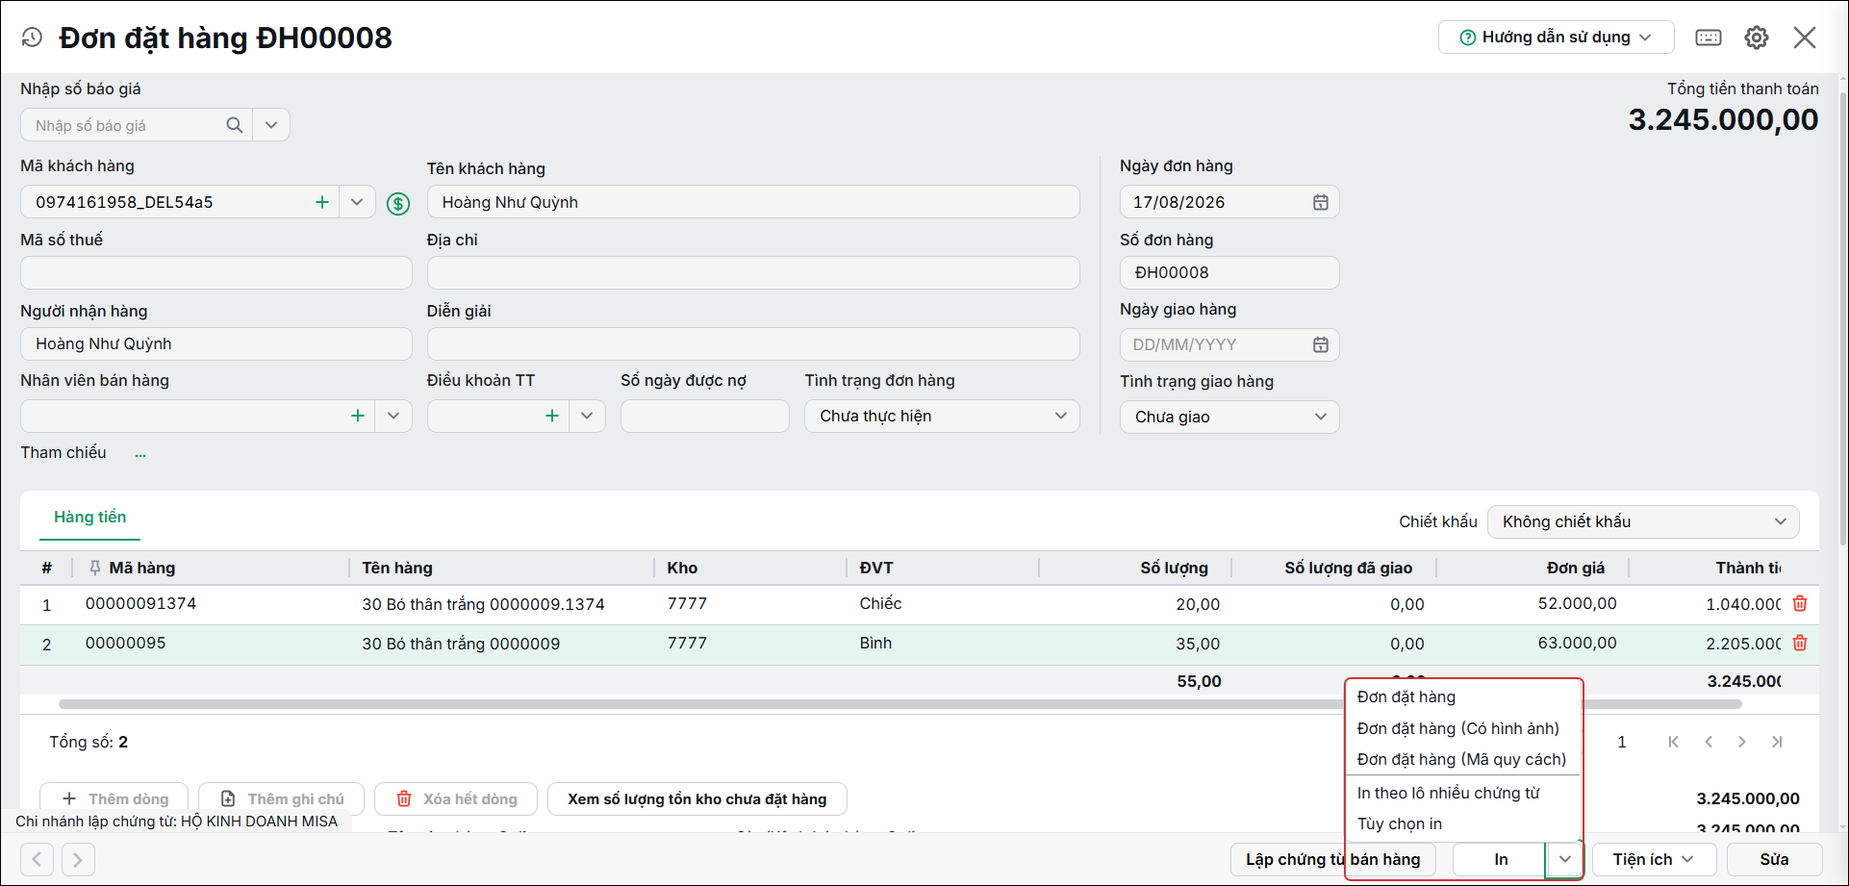Choose Đơn đặt hàng (Mã quy cách)
This screenshot has width=1849, height=886.
click(1461, 759)
